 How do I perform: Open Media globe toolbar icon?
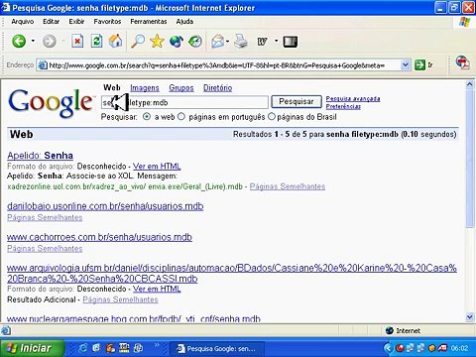click(177, 42)
